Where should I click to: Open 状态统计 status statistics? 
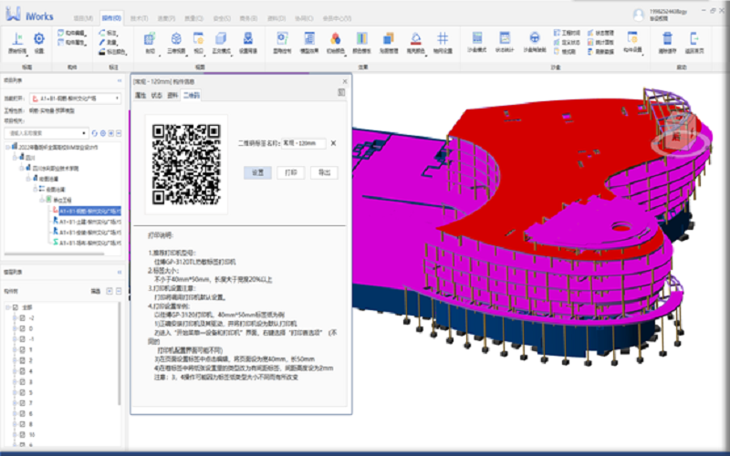(x=505, y=41)
